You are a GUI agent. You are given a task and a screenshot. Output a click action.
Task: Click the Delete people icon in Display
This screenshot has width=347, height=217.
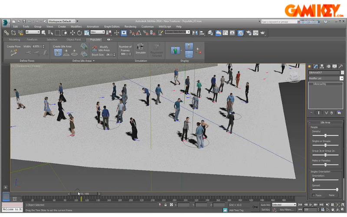(199, 51)
